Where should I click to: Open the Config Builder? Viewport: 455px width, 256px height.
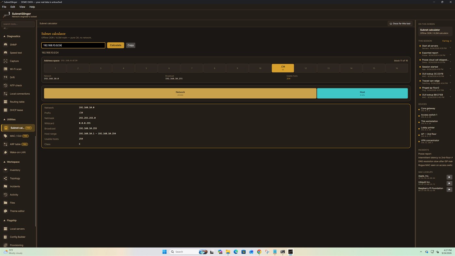click(x=18, y=237)
